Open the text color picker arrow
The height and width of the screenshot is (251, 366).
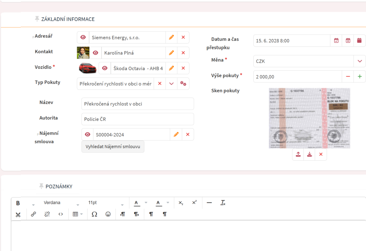pos(146,203)
